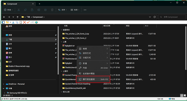Open a new tab with the plus button
187x101 pixels.
click(39, 4)
